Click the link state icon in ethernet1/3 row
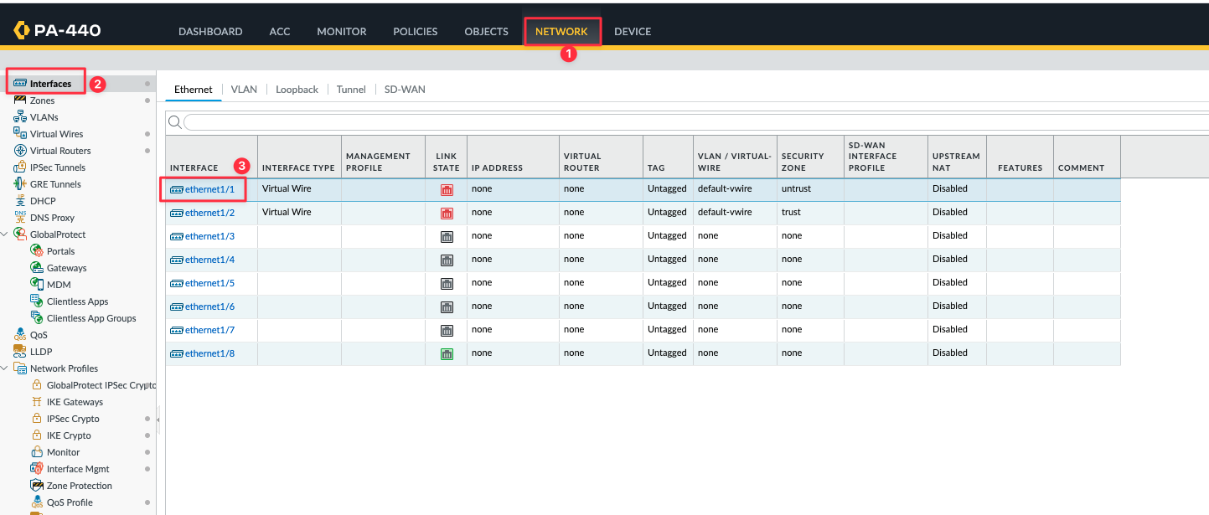The height and width of the screenshot is (515, 1209). (x=447, y=237)
